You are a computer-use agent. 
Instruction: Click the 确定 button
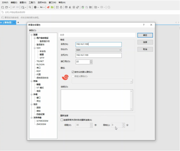coord(145,35)
